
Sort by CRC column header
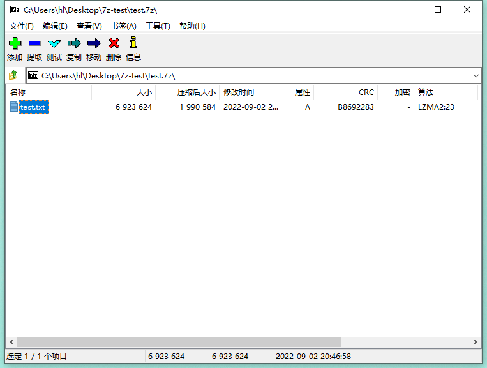coord(346,92)
